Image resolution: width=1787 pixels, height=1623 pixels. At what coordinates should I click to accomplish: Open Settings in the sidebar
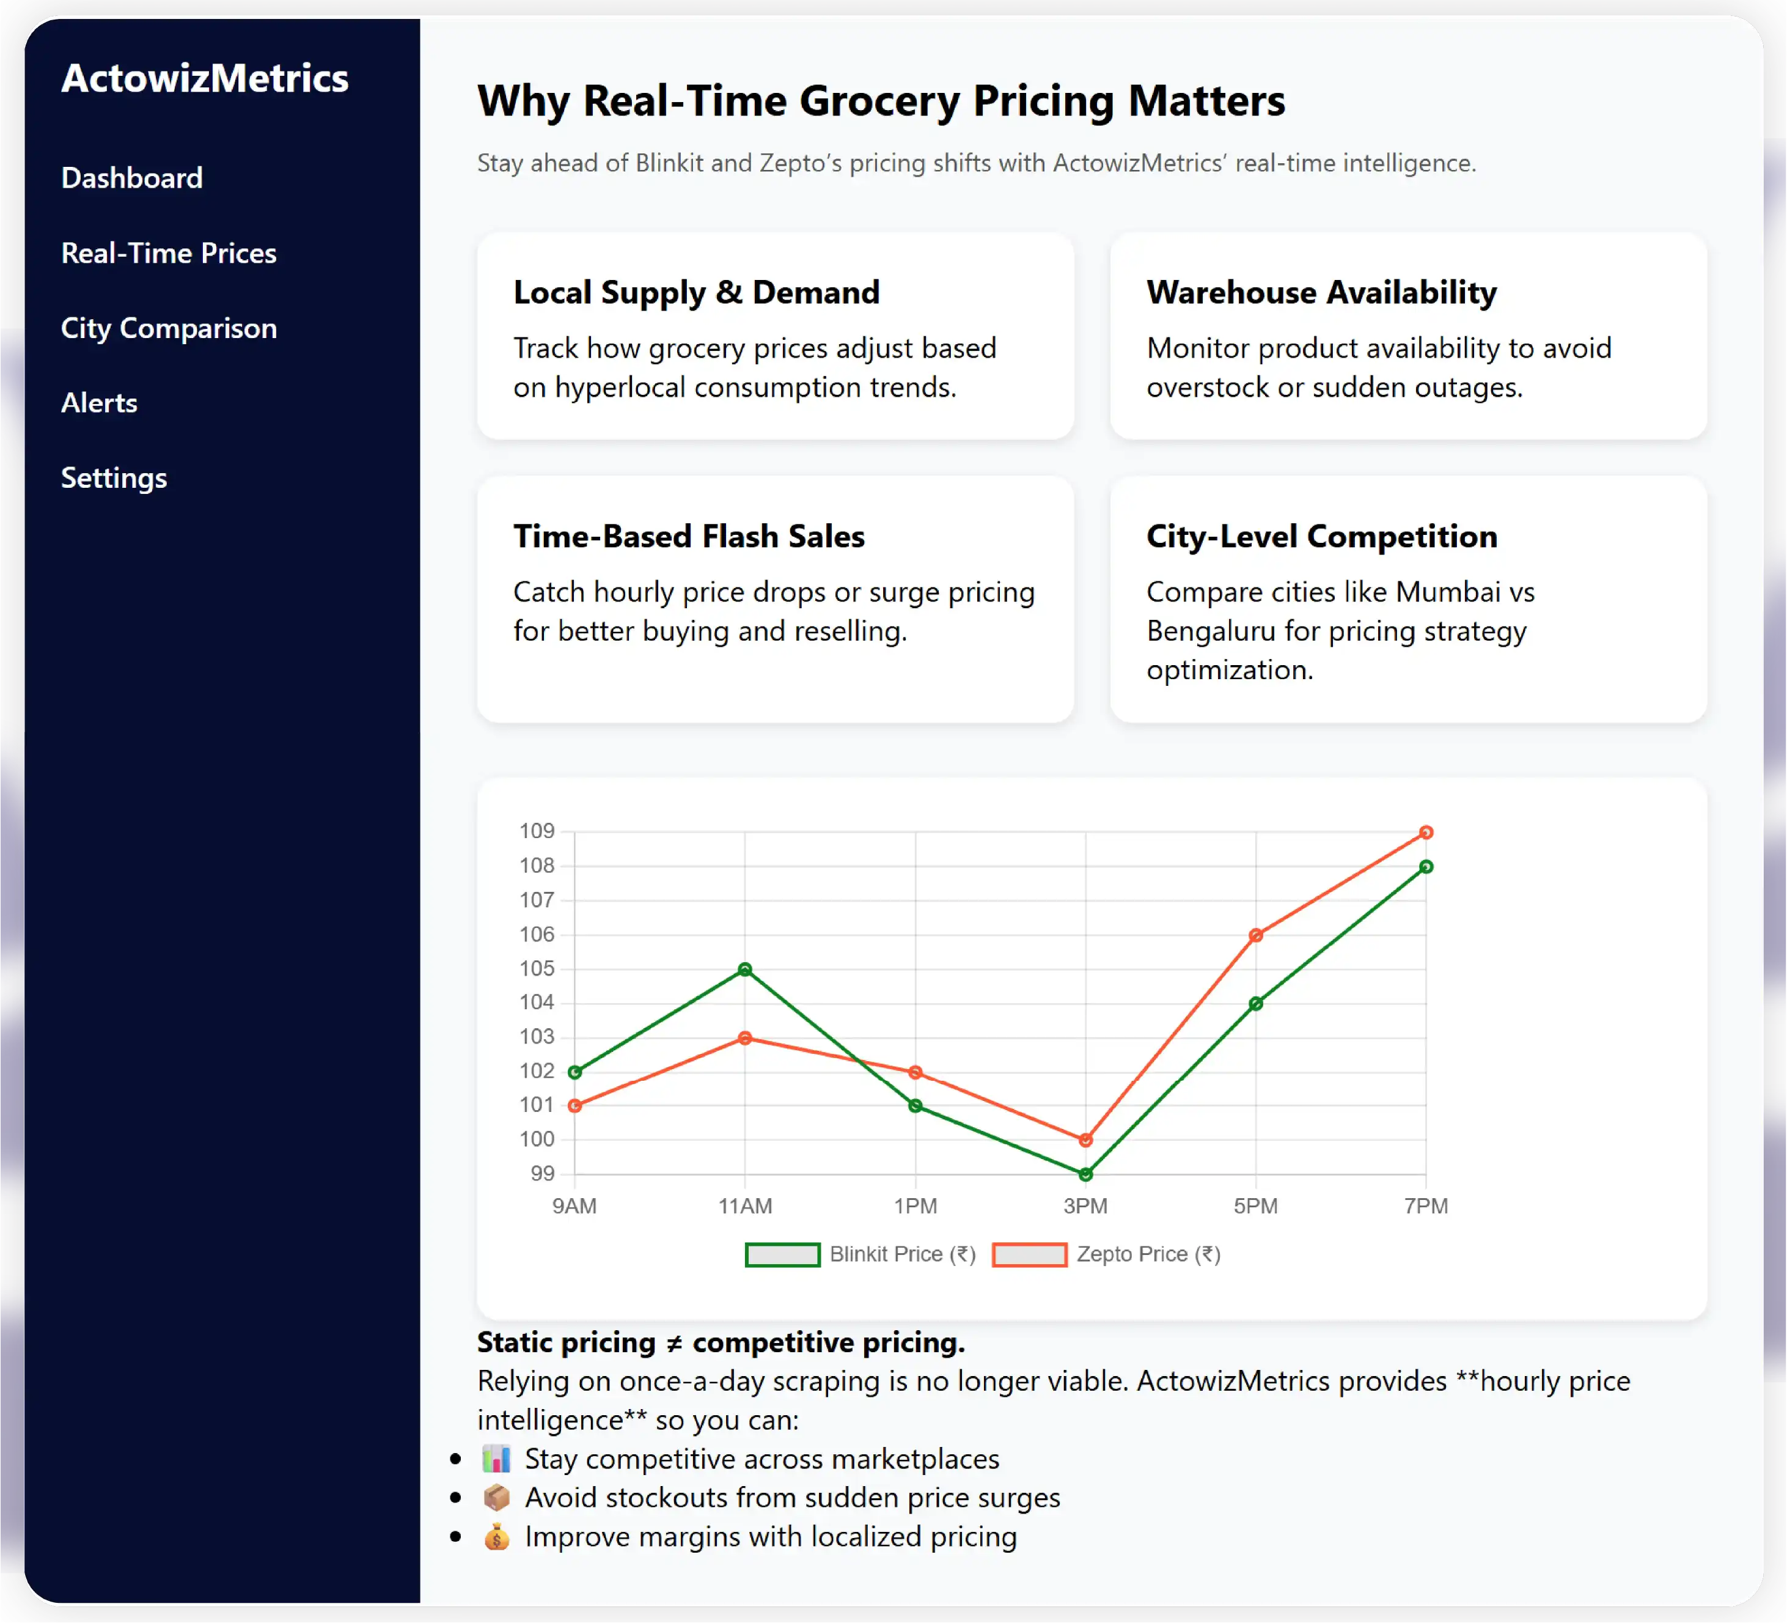click(114, 478)
